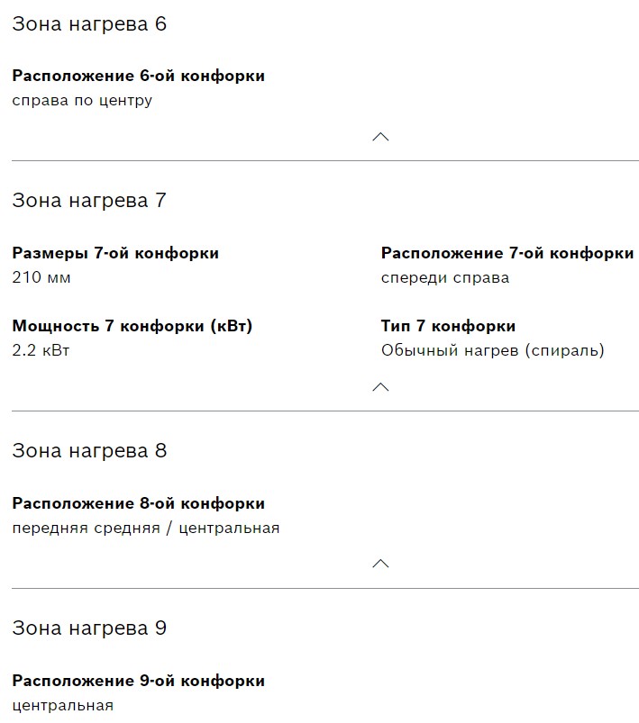Click the Зона нагрева 7 heading

89,201
